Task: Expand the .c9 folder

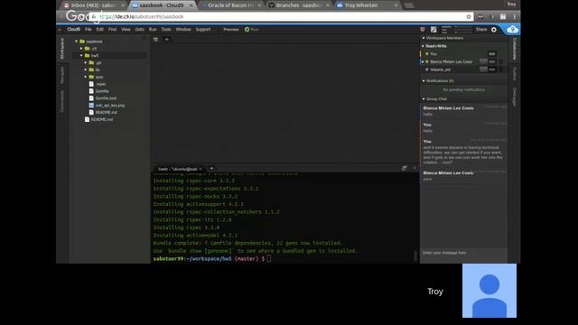Action: [x=81, y=48]
